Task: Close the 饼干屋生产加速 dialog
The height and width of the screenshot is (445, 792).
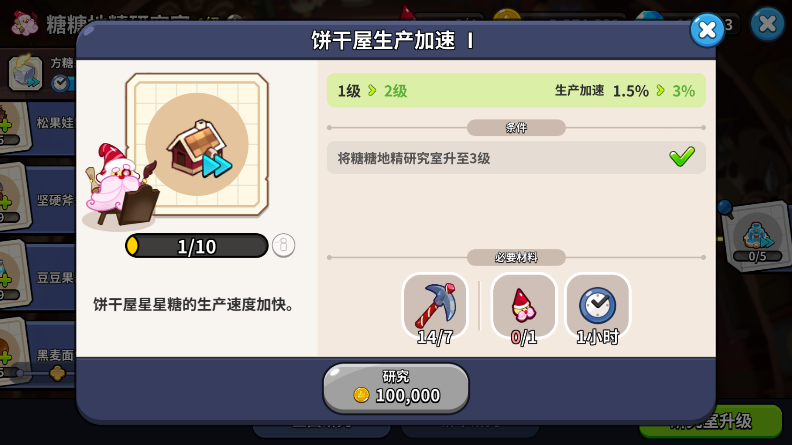Action: coord(707,30)
